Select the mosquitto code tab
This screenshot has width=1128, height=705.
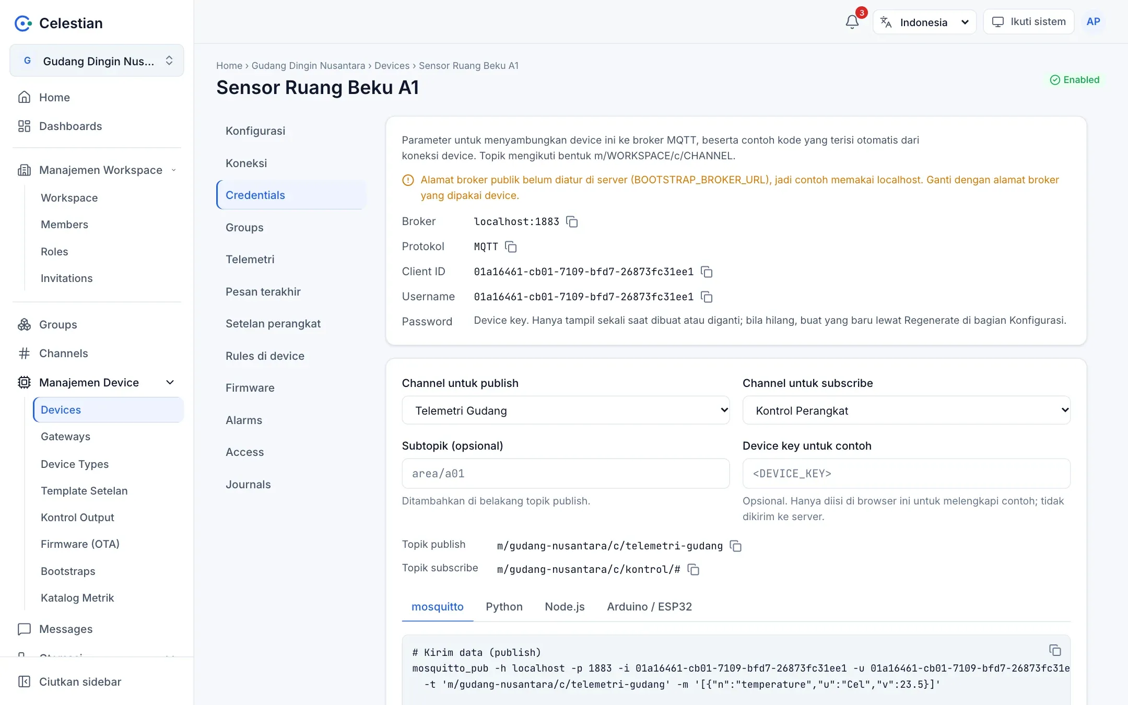tap(438, 606)
